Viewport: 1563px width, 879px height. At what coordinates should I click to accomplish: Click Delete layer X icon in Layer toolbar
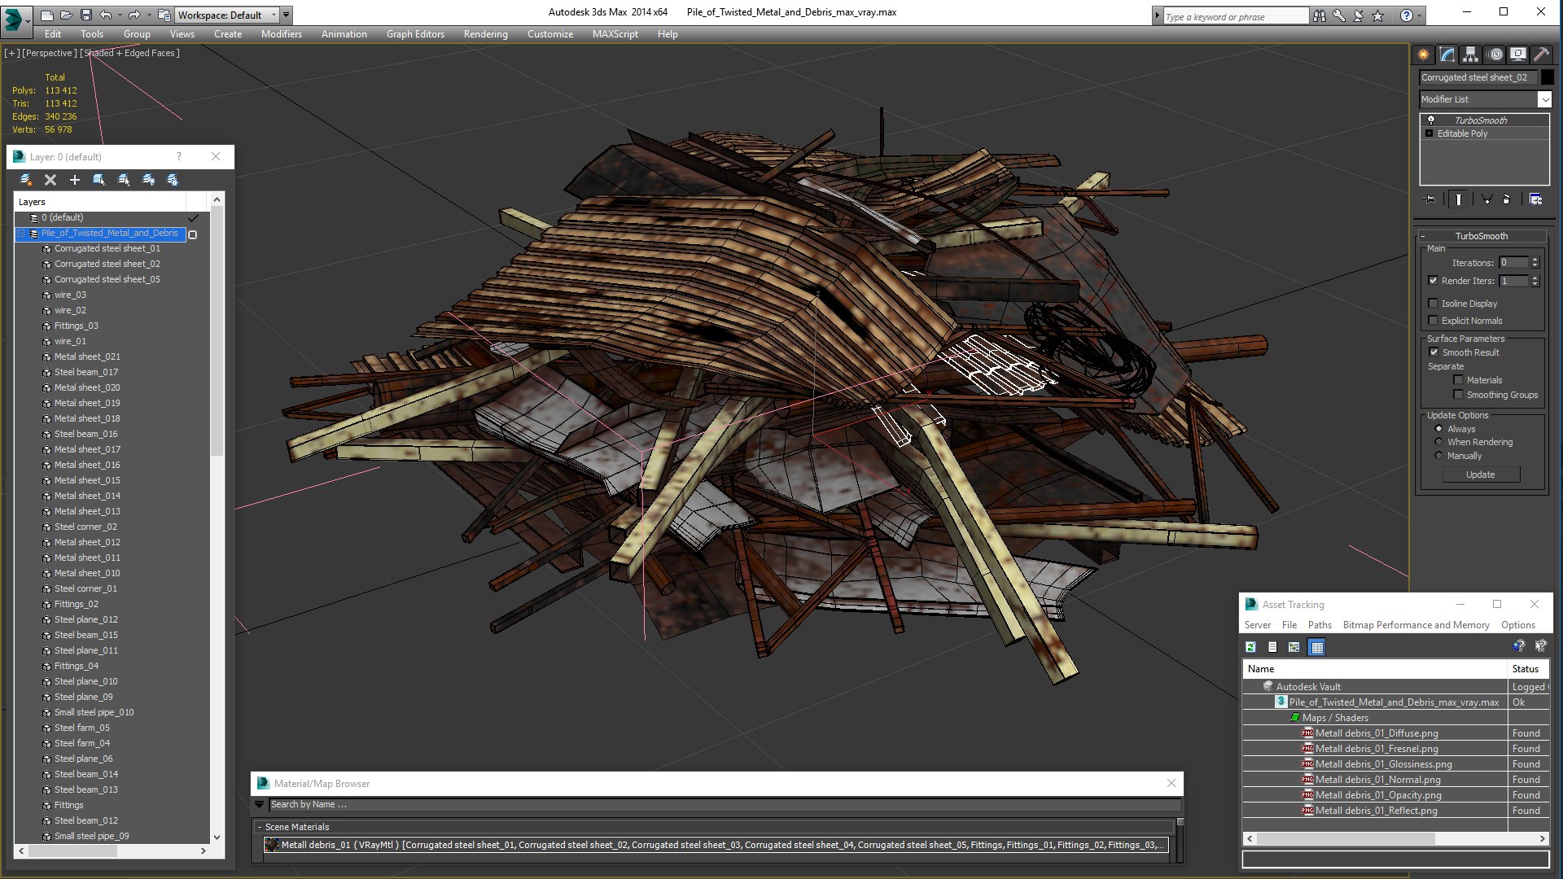(50, 180)
